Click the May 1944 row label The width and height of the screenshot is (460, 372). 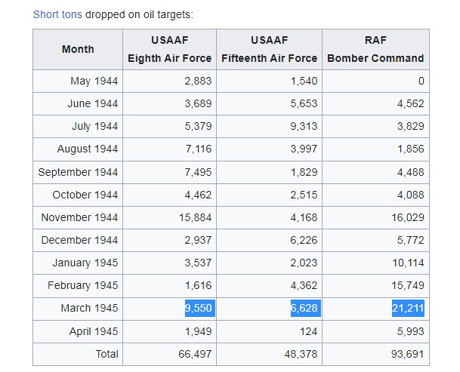94,81
